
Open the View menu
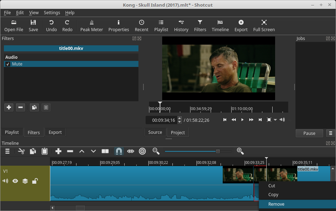click(34, 13)
